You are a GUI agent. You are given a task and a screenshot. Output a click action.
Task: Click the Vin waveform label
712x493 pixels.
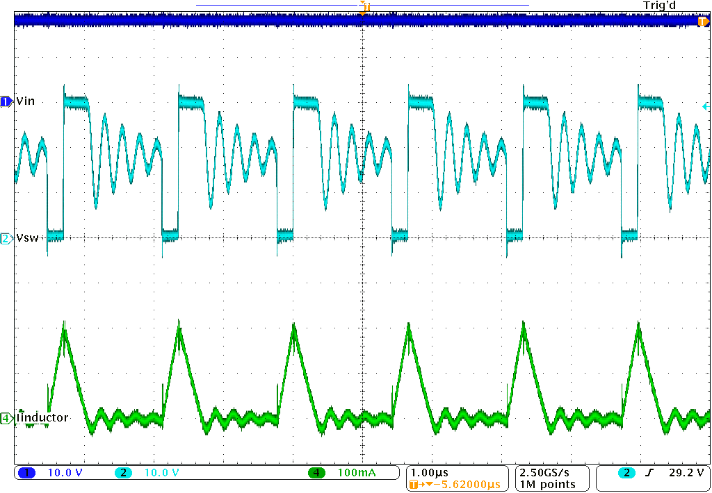point(24,101)
